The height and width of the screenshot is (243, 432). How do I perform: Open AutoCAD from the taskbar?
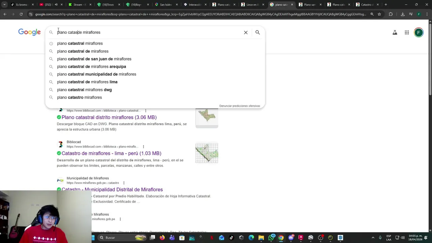tap(301, 238)
